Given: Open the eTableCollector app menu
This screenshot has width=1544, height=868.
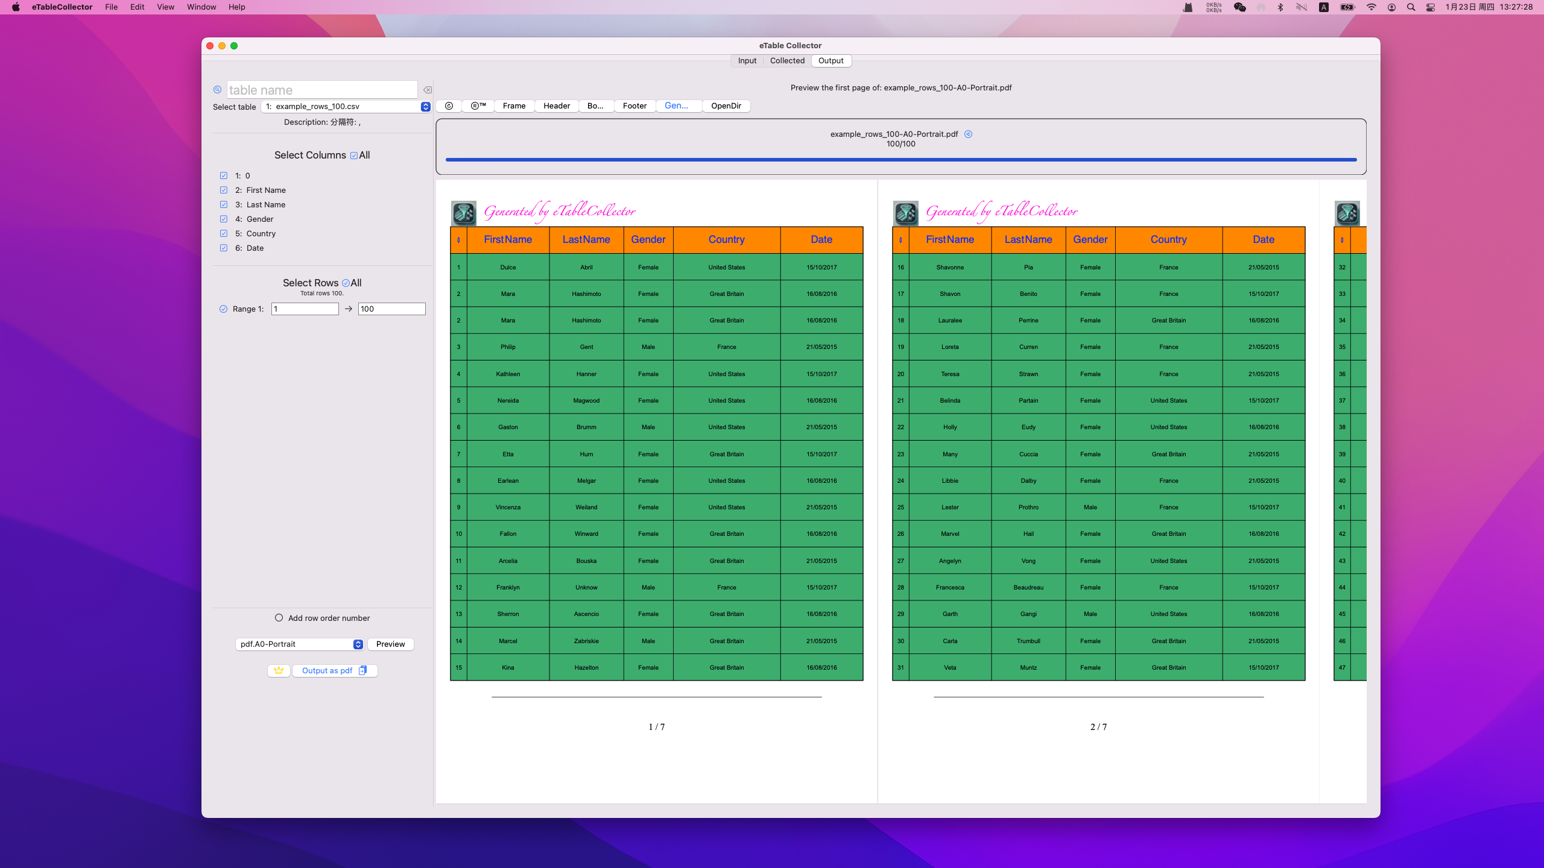Looking at the screenshot, I should pos(62,7).
